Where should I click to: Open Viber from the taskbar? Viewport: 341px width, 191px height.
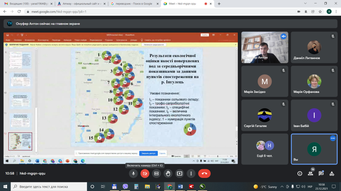[125, 186]
